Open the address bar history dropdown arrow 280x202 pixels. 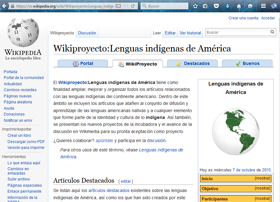pos(124,6)
